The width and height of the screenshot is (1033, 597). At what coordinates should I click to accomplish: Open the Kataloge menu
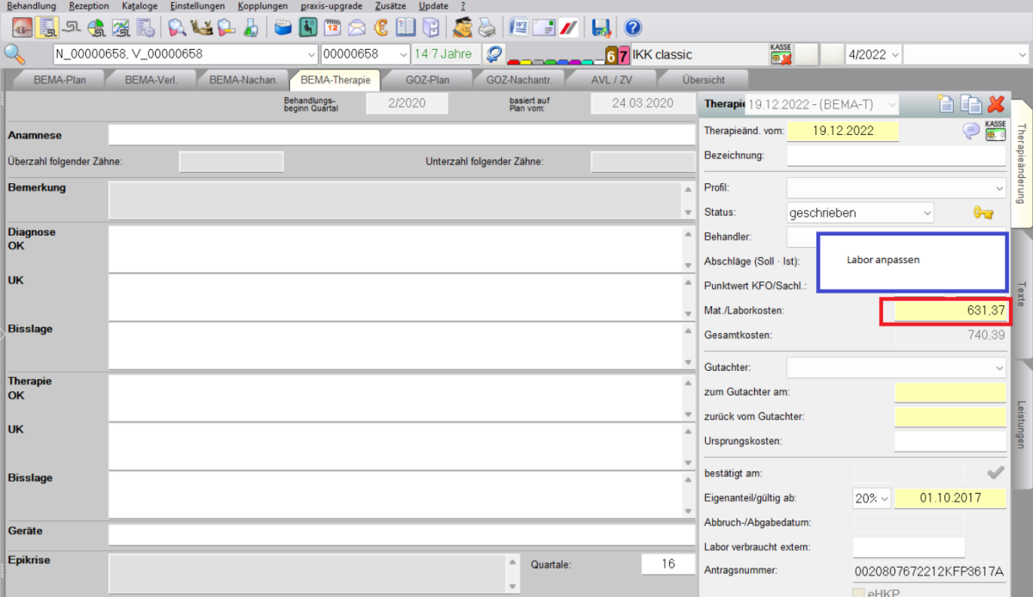coord(139,6)
